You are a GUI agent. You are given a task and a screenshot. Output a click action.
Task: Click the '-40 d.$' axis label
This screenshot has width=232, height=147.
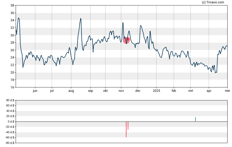click(x=10, y=132)
